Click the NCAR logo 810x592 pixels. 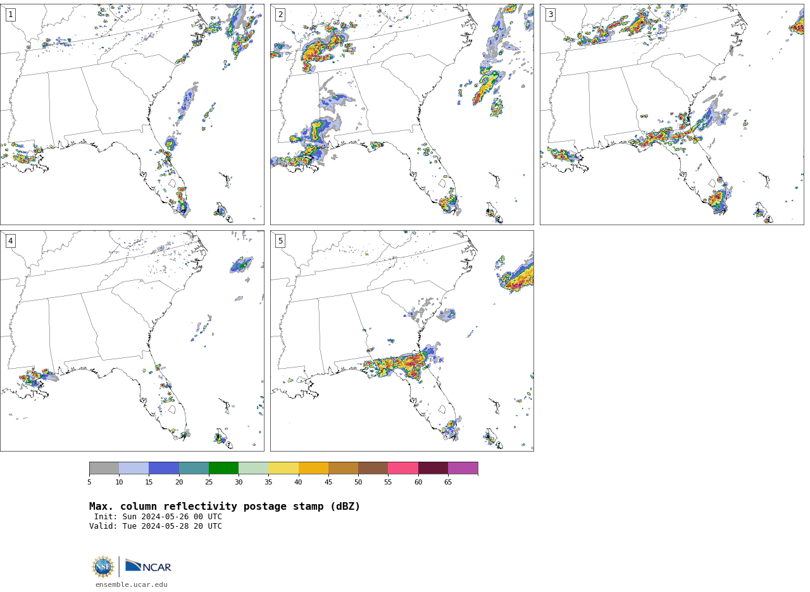pyautogui.click(x=148, y=566)
